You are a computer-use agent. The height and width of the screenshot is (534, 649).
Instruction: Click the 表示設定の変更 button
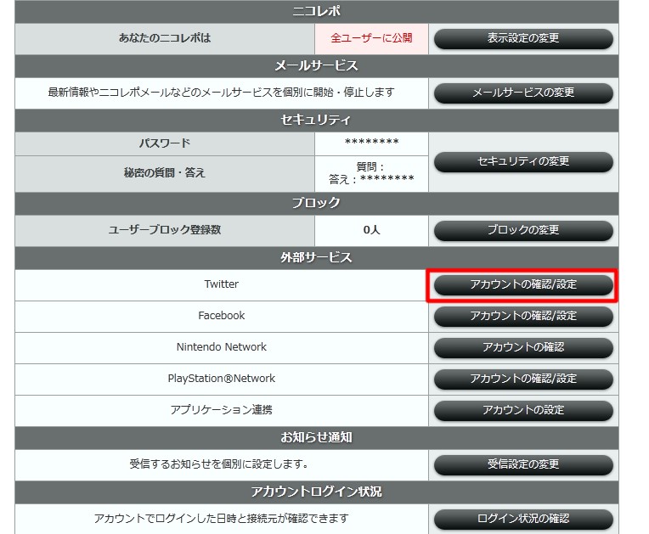pyautogui.click(x=522, y=39)
